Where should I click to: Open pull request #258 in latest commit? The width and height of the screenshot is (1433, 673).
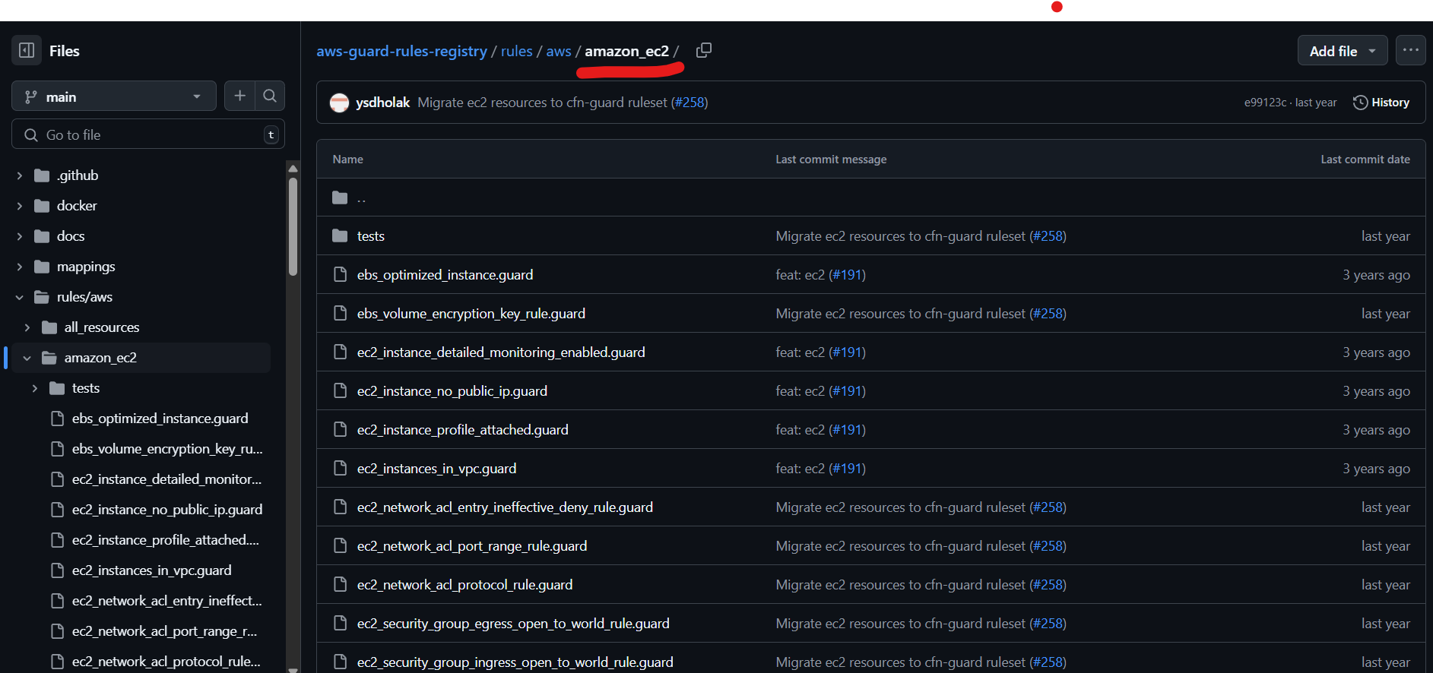[690, 103]
